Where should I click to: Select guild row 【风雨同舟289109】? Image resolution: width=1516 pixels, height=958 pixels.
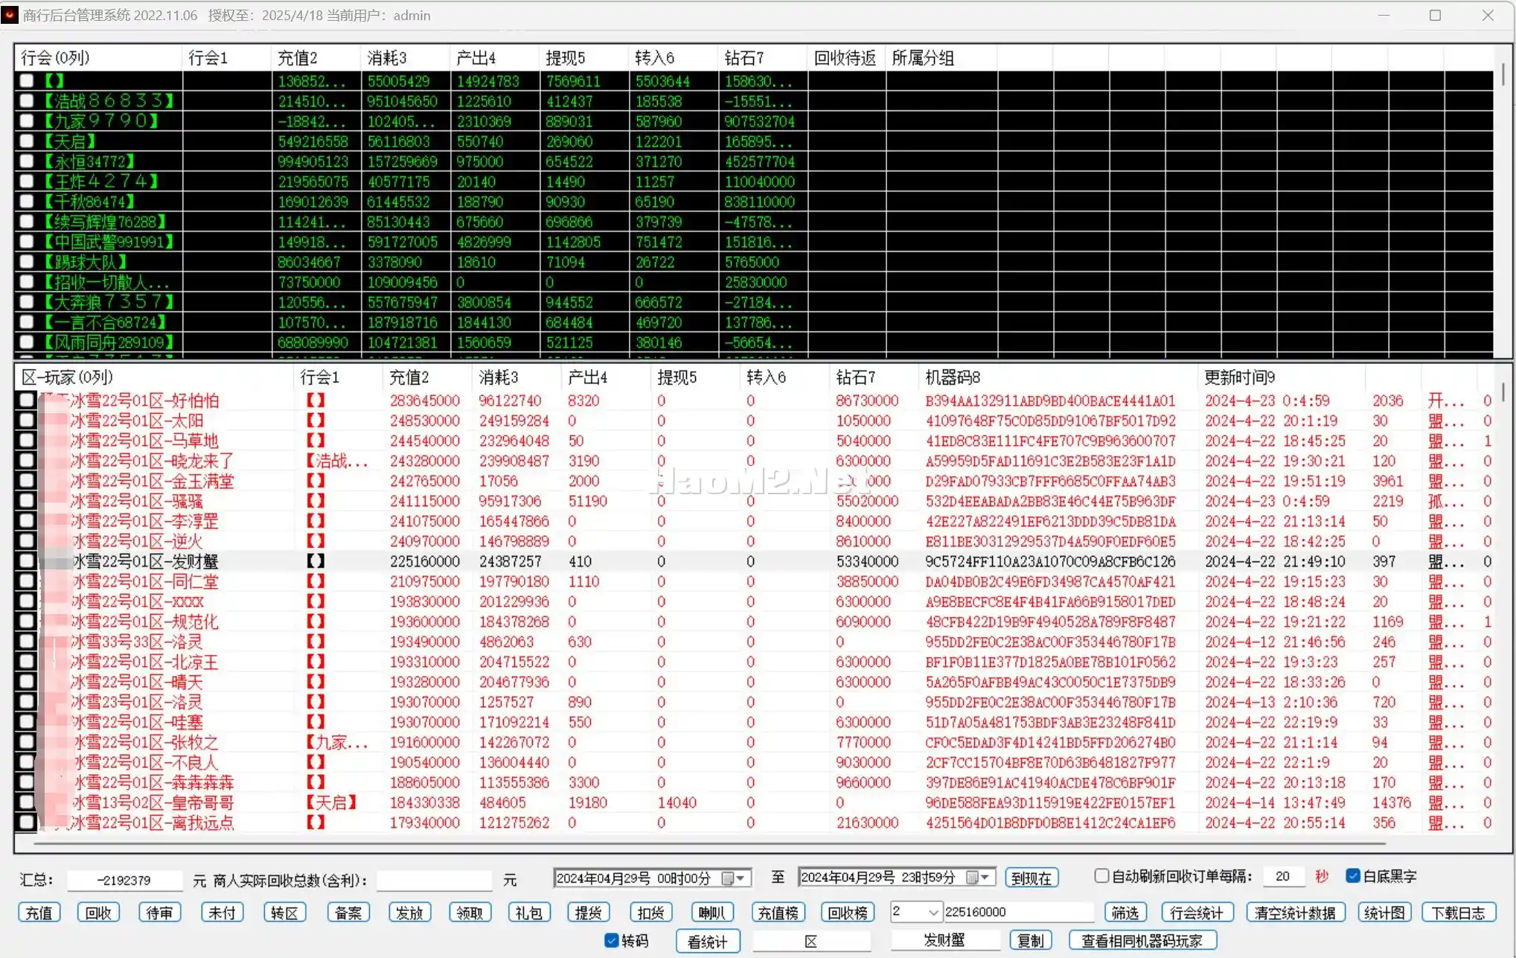pyautogui.click(x=753, y=342)
